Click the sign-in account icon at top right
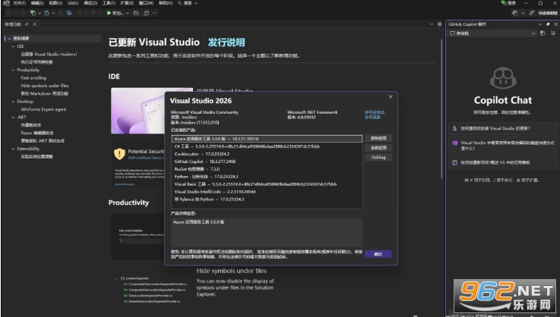This screenshot has height=317, width=560. click(504, 3)
